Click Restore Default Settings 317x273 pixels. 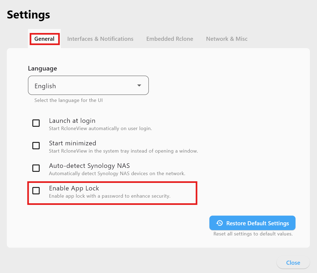click(x=252, y=223)
